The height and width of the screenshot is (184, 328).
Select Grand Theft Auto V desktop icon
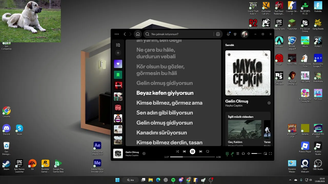253,8
